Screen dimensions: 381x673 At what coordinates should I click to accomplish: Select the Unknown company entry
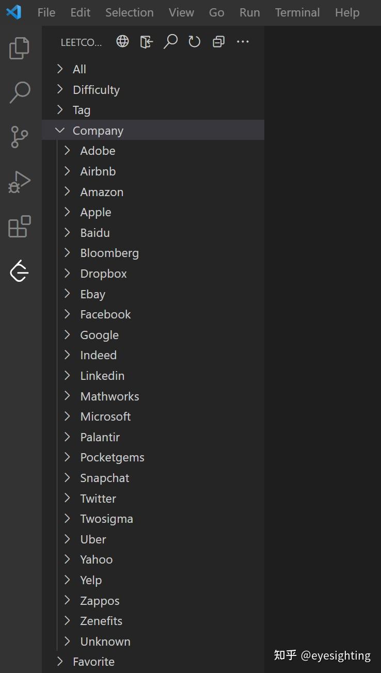tap(105, 641)
